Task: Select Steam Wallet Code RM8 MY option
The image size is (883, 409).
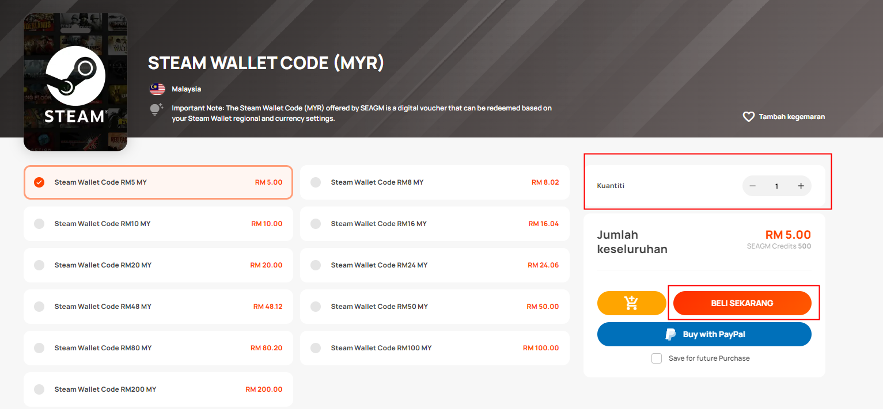Action: (435, 182)
